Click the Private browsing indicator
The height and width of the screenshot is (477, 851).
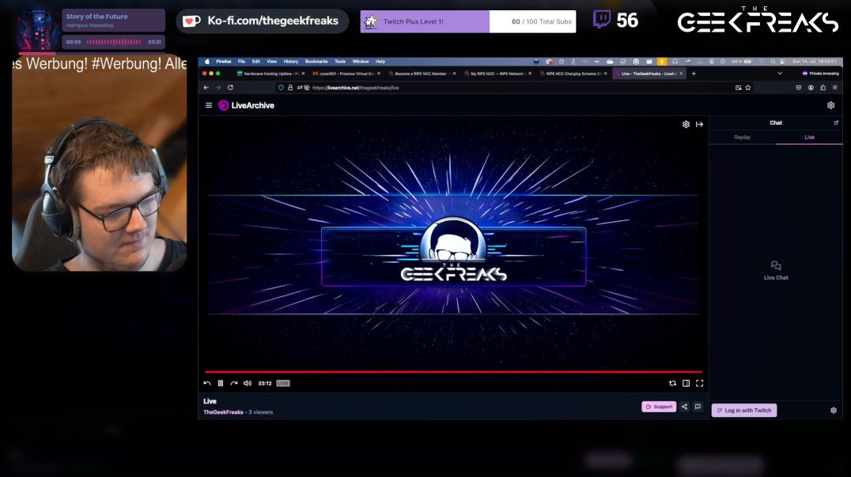(x=820, y=73)
